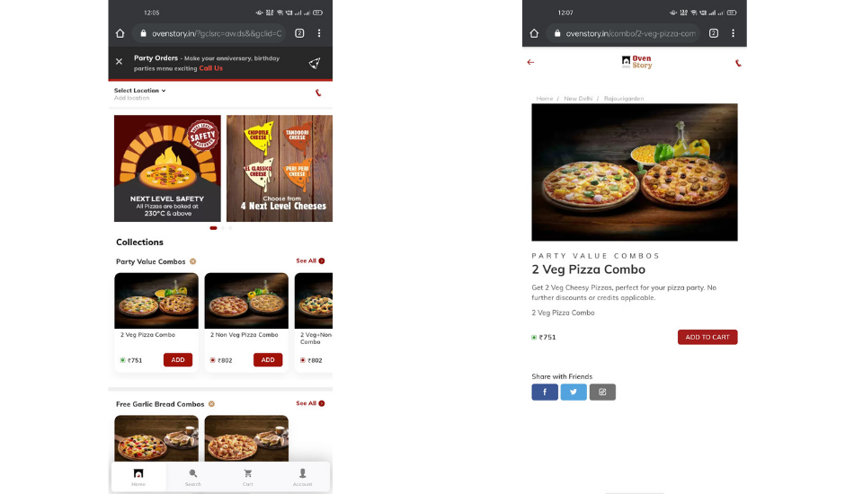Tap the Call Us link in banner
The width and height of the screenshot is (854, 494).
click(210, 68)
